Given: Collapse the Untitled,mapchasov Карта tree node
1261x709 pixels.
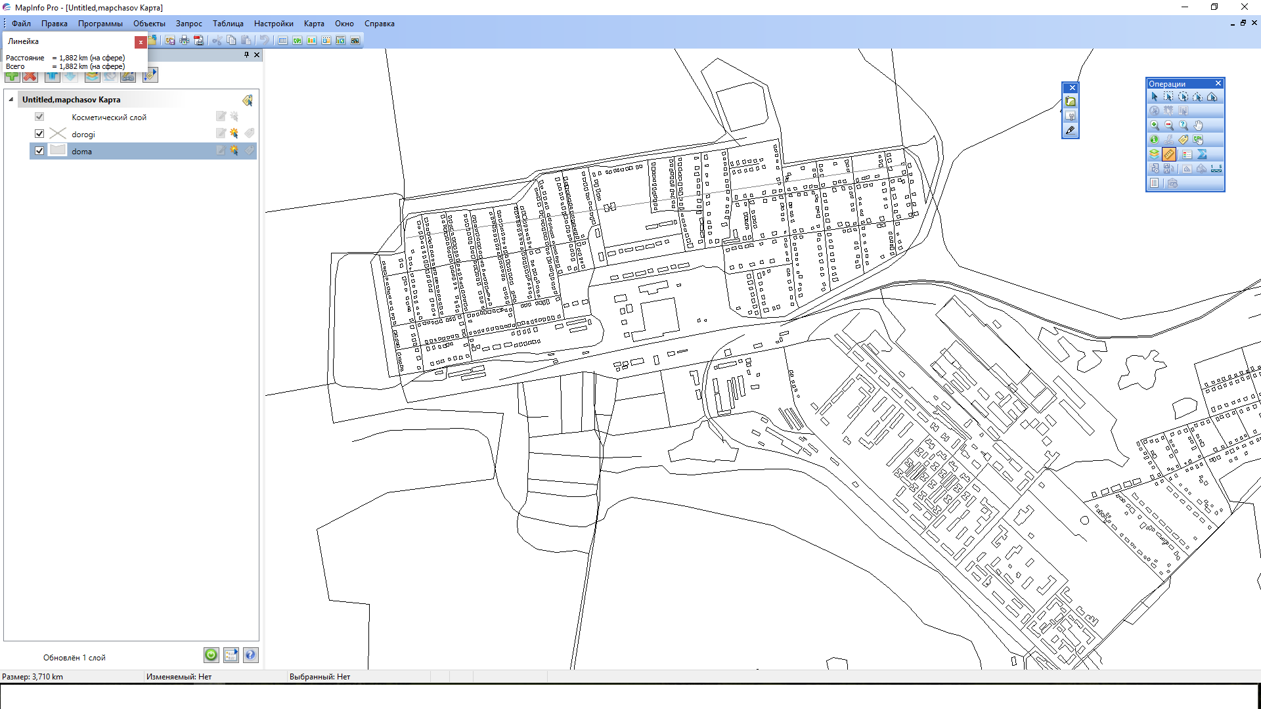Looking at the screenshot, I should click(x=11, y=100).
